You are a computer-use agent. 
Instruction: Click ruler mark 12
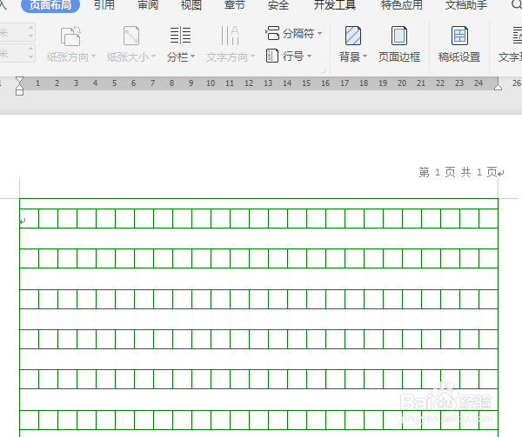pyautogui.click(x=249, y=83)
